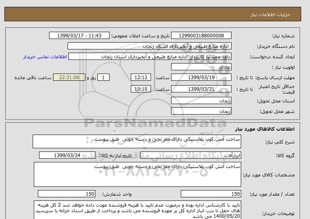Click the priority field showing عادی

coord(201,67)
